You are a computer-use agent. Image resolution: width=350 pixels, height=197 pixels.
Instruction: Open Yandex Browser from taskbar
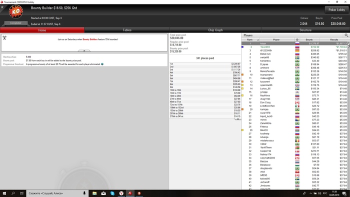coord(121,193)
